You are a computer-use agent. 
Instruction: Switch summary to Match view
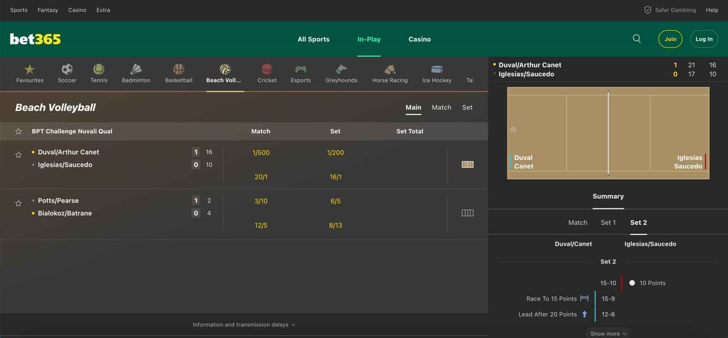(578, 222)
